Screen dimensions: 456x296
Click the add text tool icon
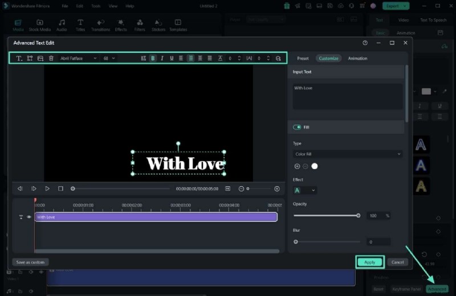(19, 58)
